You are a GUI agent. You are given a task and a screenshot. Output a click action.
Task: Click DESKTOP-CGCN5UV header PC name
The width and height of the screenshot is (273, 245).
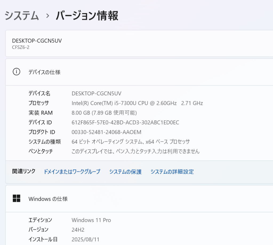click(x=37, y=41)
